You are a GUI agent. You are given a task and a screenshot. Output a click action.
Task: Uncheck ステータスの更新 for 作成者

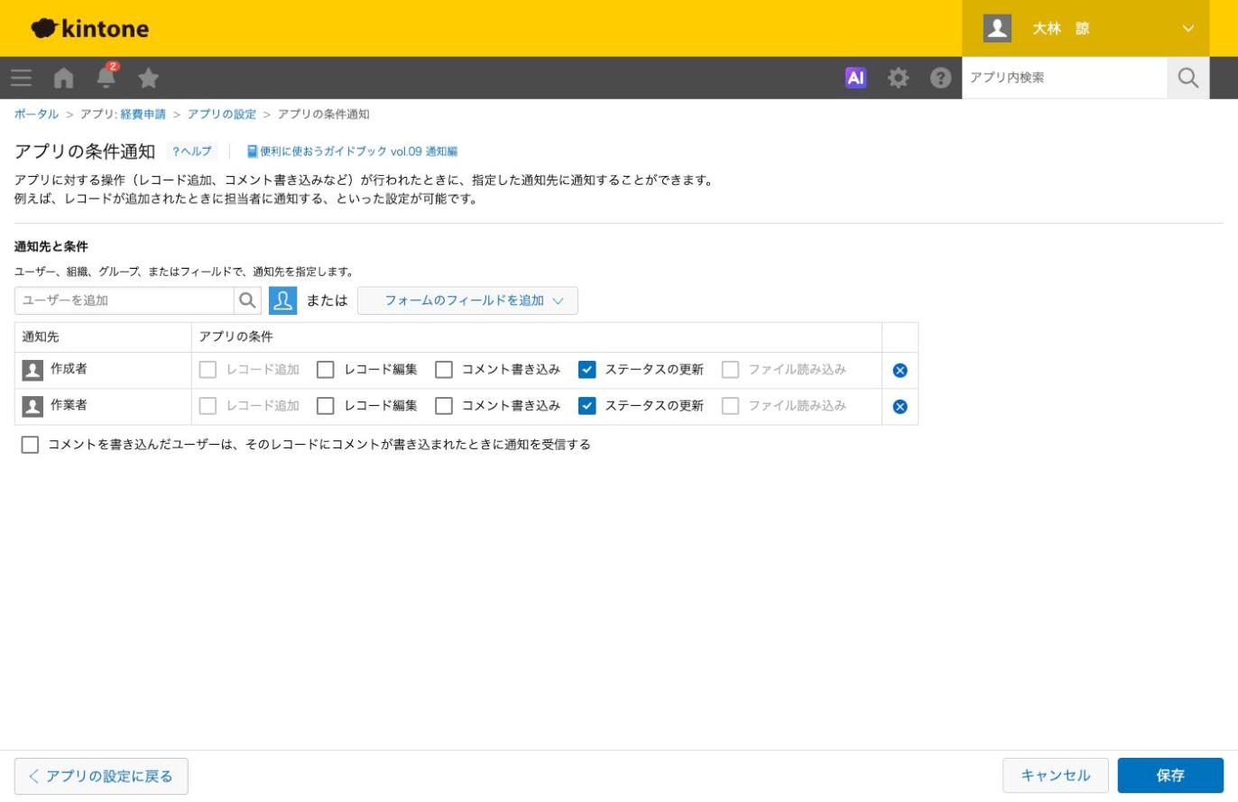coord(587,370)
